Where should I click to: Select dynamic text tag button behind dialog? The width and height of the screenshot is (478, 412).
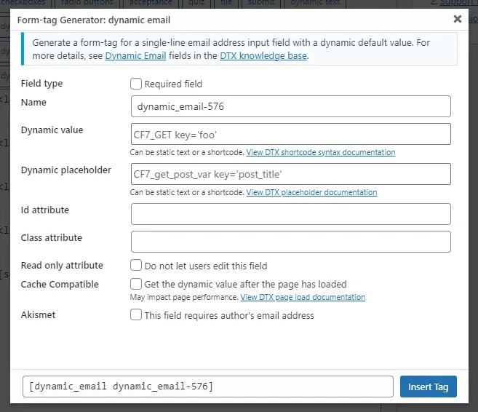(315, 4)
